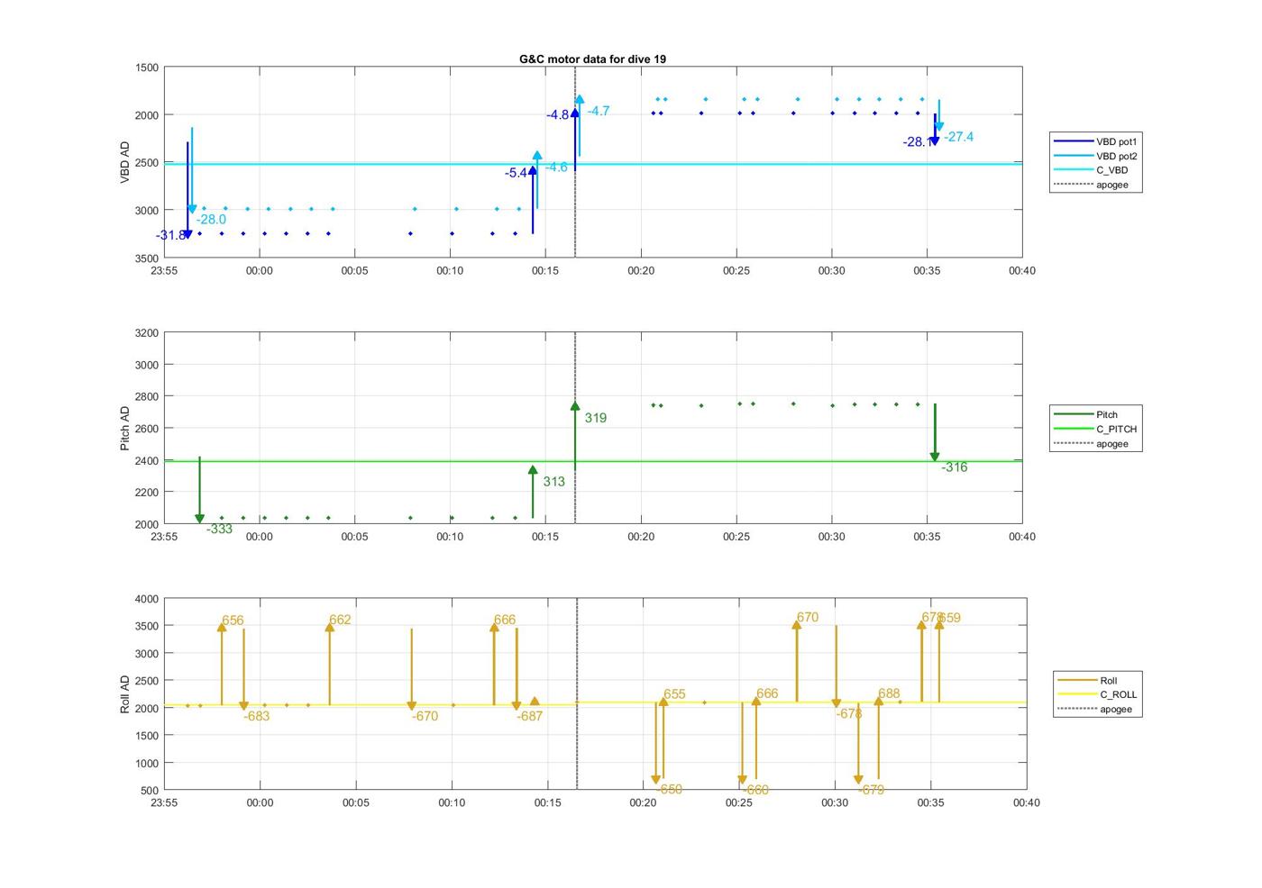This screenshot has height=888, width=1262.
Task: Click the 4000 tick on the Roll axis
Action: [x=147, y=599]
